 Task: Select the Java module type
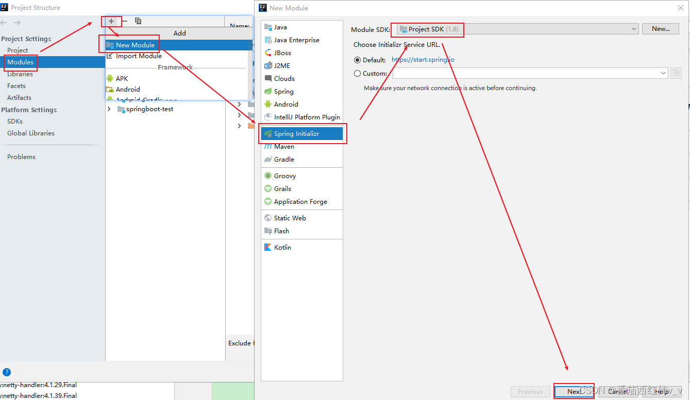click(x=302, y=27)
